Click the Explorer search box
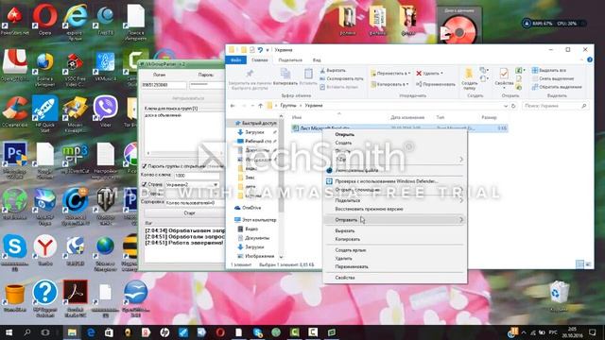The width and height of the screenshot is (605, 340). pyautogui.click(x=556, y=106)
